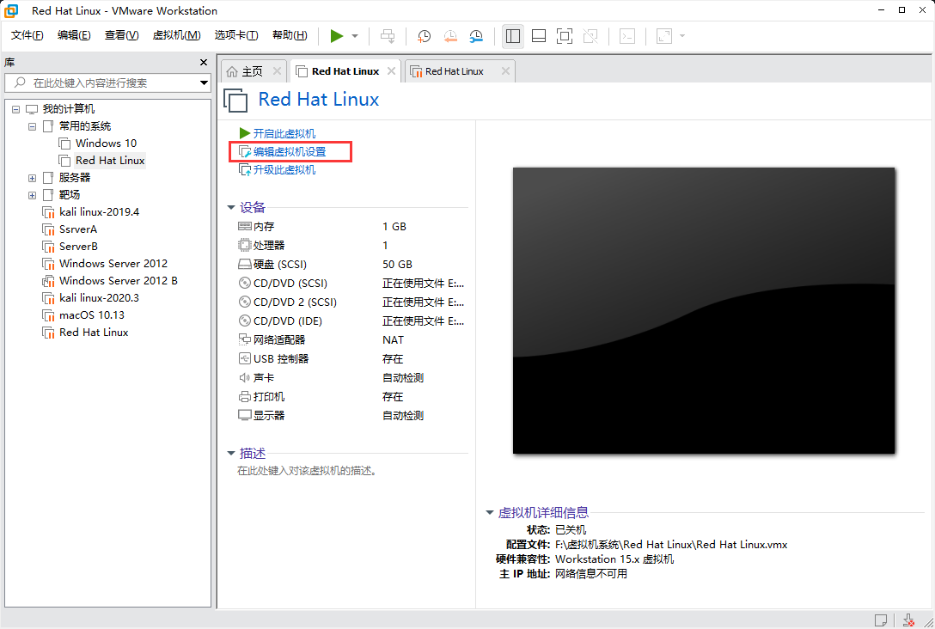Open the library search filter dropdown
The height and width of the screenshot is (629, 935).
(x=204, y=82)
